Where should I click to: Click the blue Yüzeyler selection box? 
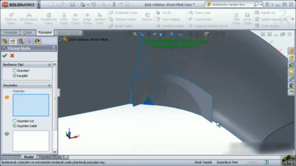(31, 105)
